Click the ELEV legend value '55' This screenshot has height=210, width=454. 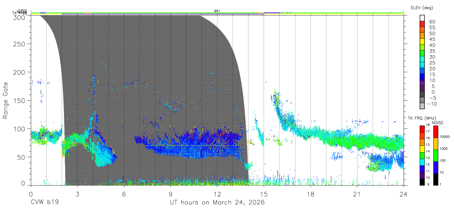click(x=432, y=27)
